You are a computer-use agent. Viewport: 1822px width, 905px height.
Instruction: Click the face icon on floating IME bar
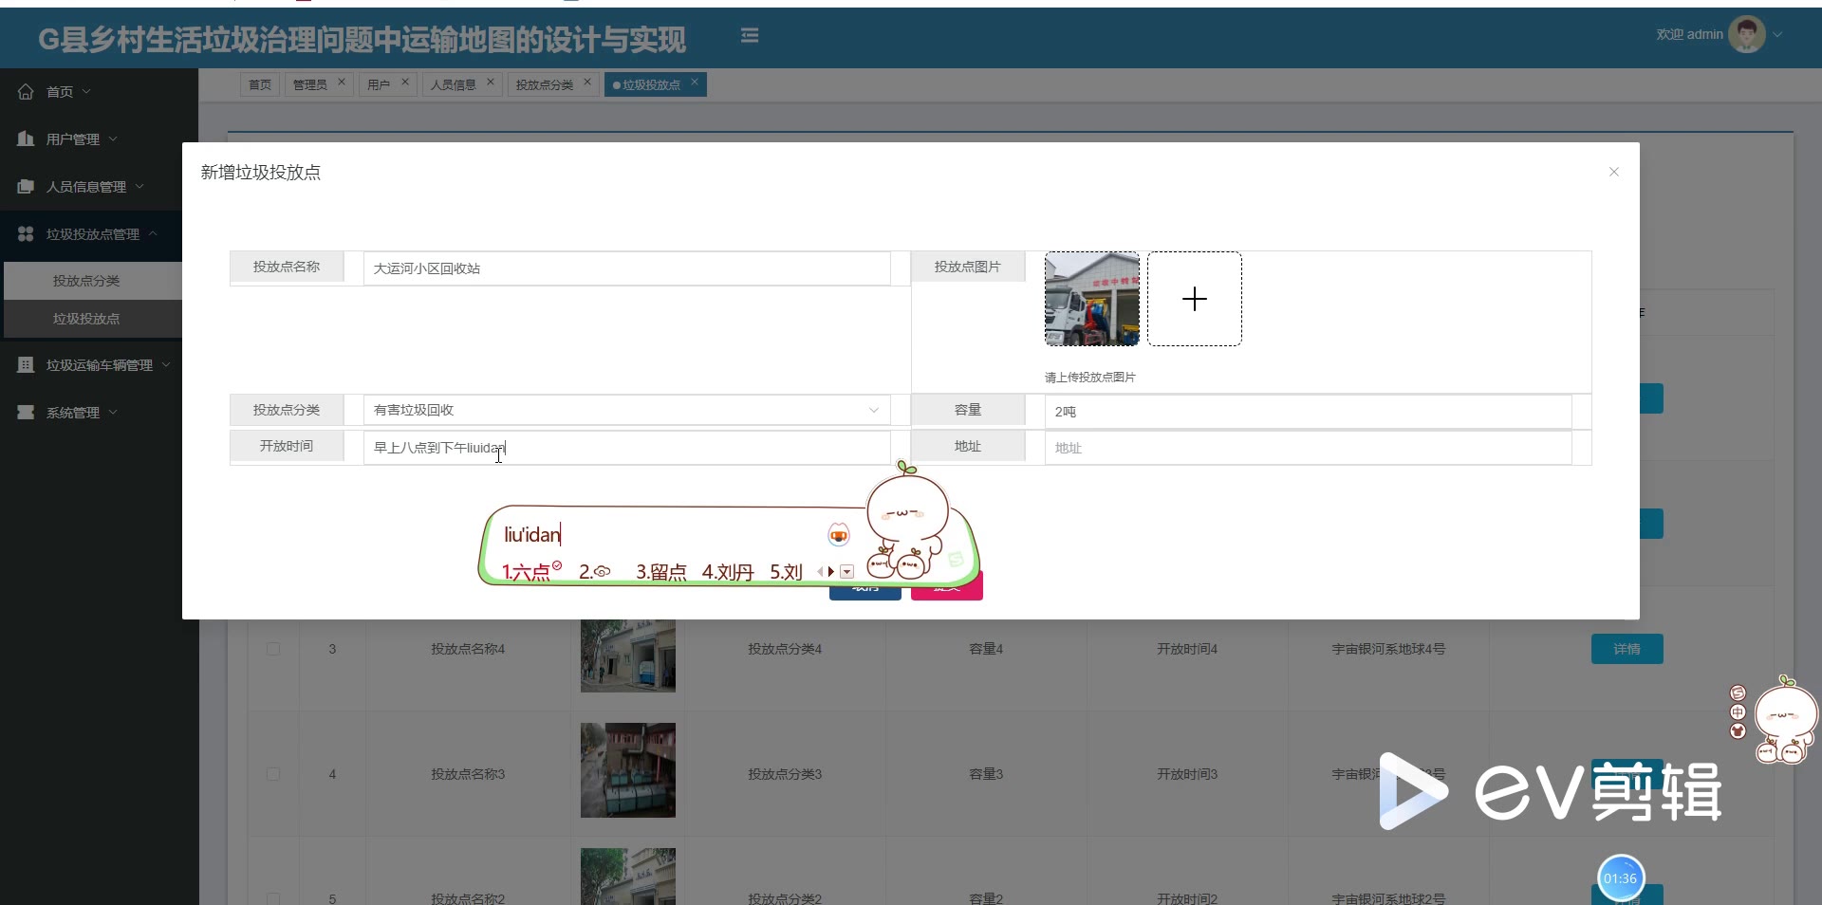click(x=1738, y=730)
